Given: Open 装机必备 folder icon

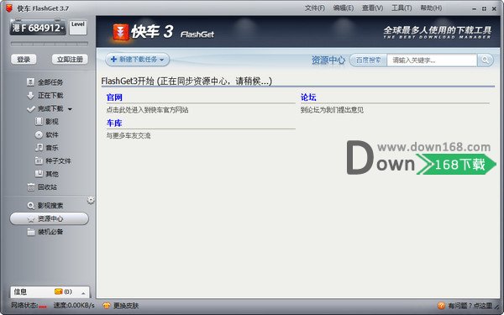Looking at the screenshot, I should click(x=31, y=232).
